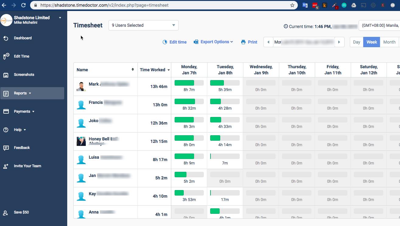Click the Timesheet page heading
The image size is (400, 226).
click(88, 25)
